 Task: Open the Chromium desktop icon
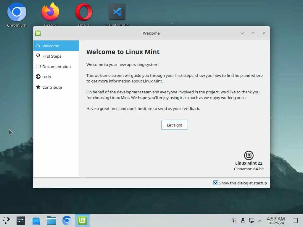17,15
